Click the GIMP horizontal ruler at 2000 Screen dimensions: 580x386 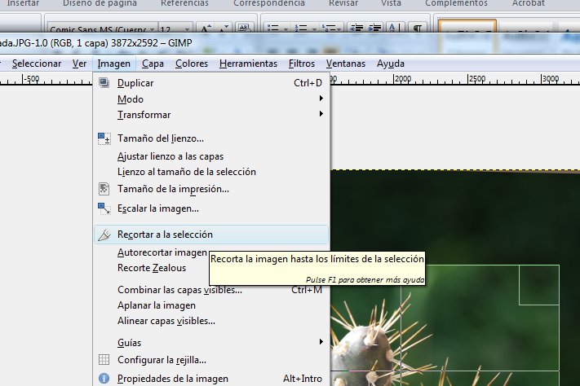click(x=402, y=80)
